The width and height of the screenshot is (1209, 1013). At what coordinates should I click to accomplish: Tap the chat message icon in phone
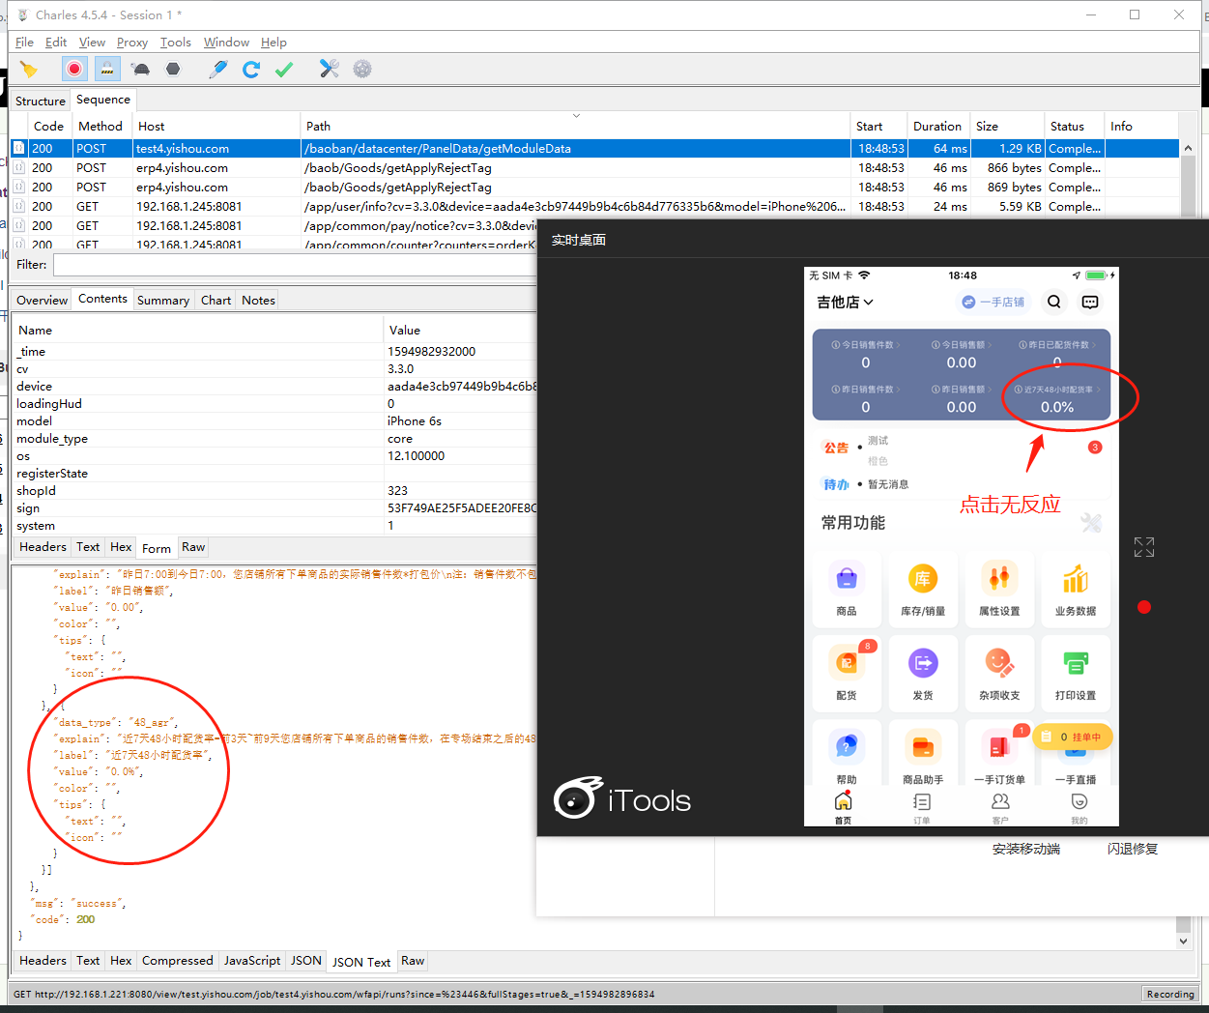coord(1090,303)
